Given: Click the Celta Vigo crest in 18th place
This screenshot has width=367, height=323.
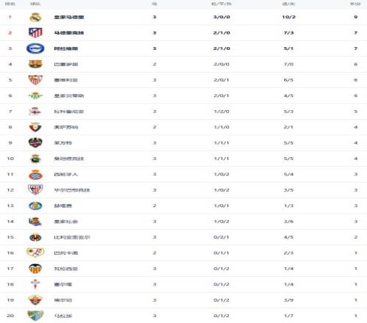Looking at the screenshot, I should [35, 284].
